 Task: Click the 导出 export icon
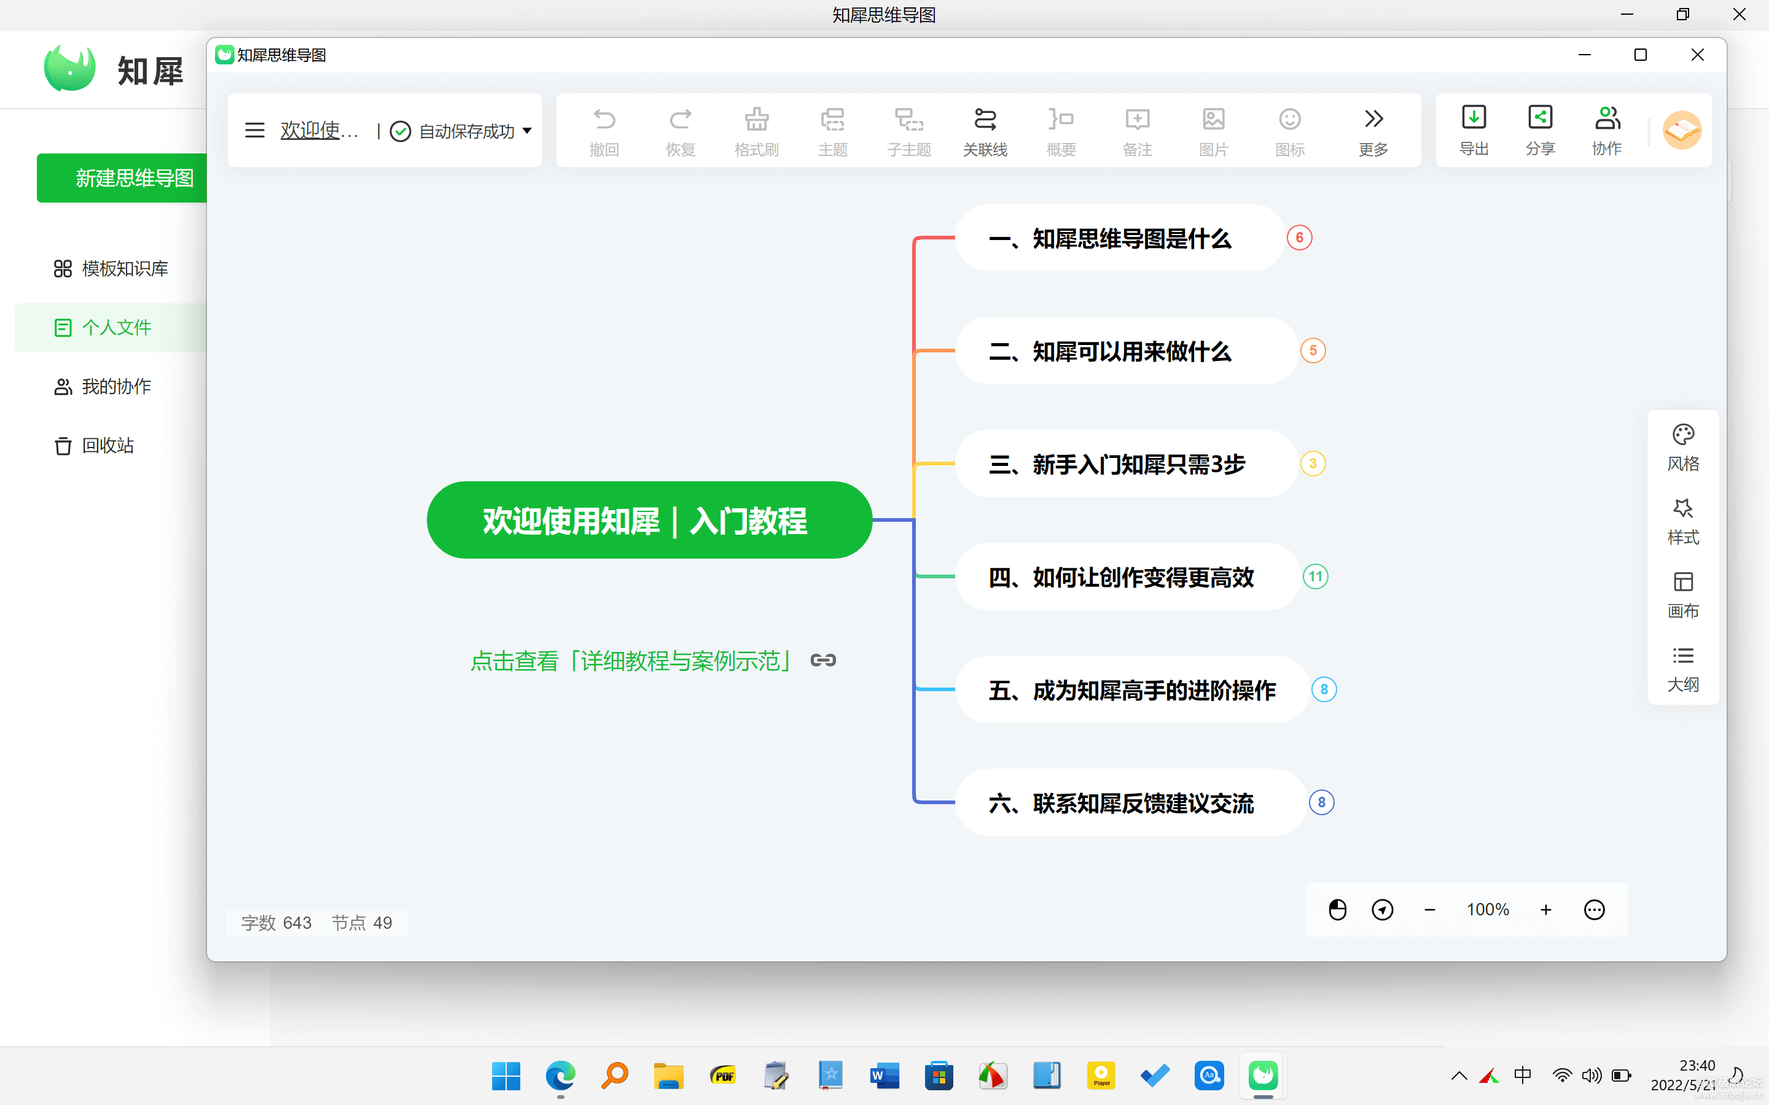(x=1474, y=130)
